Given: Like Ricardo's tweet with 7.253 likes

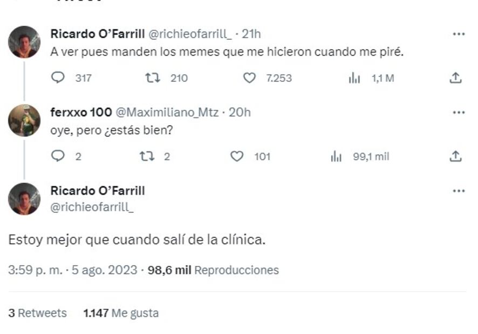Looking at the screenshot, I should (x=249, y=78).
